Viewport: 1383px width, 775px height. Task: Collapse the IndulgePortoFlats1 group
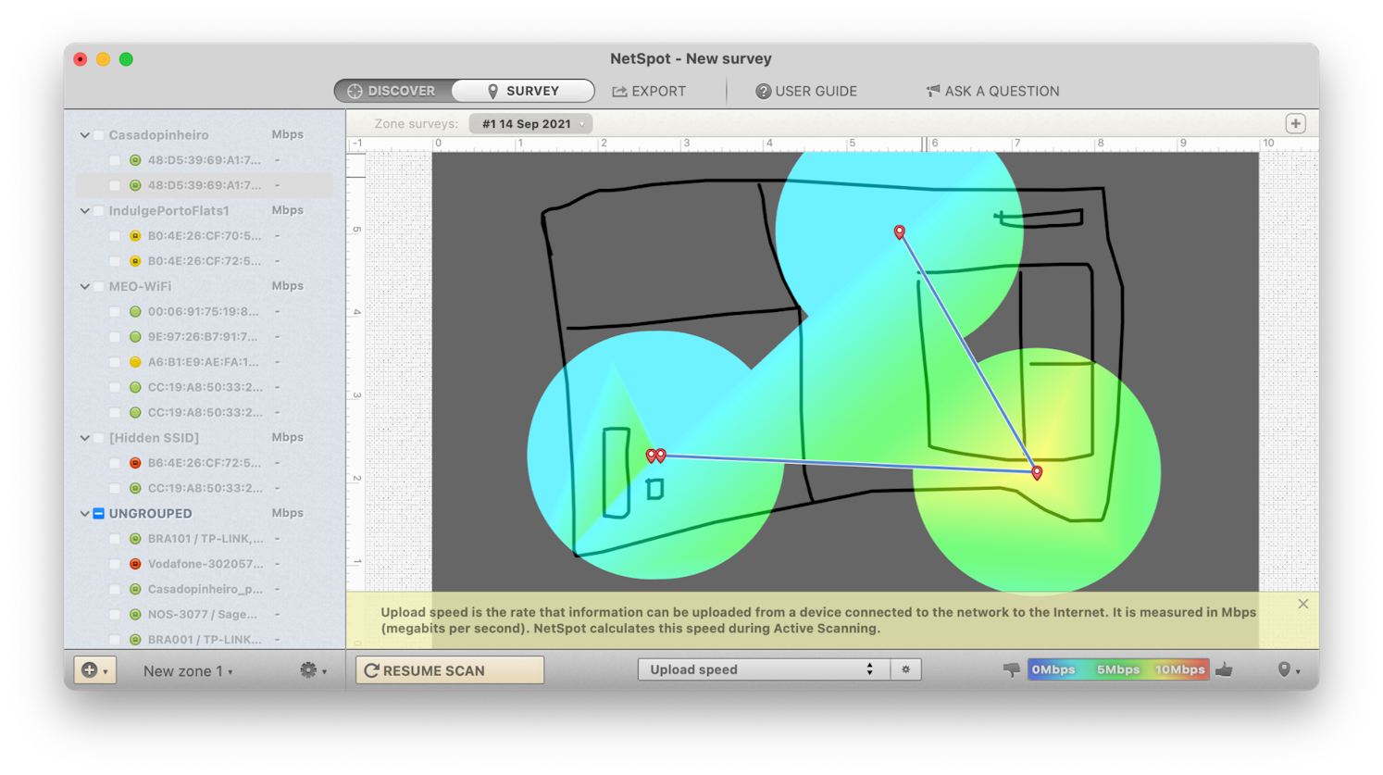[x=85, y=211]
